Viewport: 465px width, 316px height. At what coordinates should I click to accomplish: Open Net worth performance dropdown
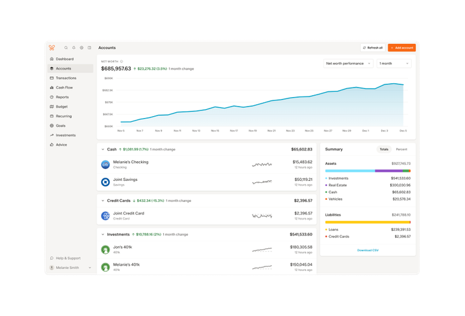(x=348, y=63)
